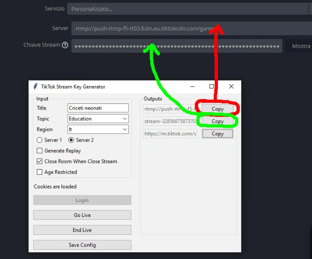Click the stream-3285687587370 output field
Viewport: 312px width, 259px height.
(170, 121)
